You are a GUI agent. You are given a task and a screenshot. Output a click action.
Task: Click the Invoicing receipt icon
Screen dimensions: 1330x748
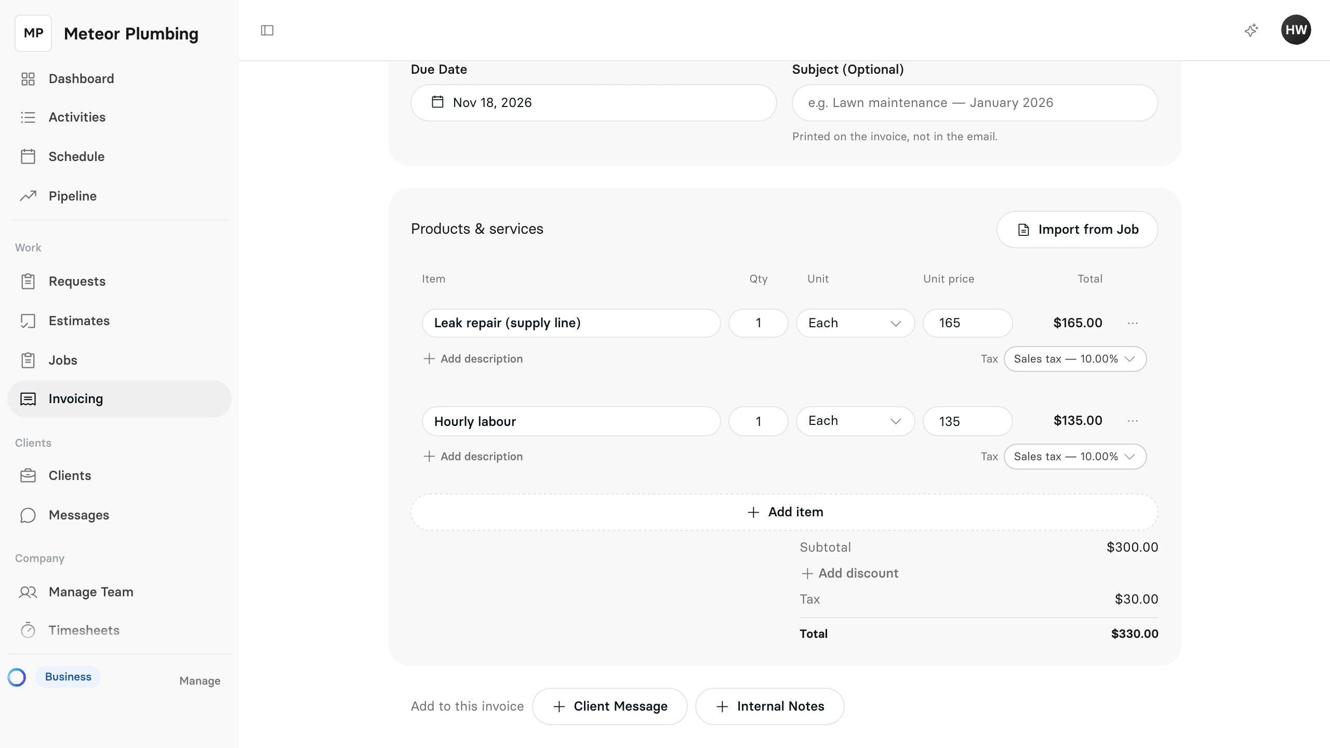(28, 399)
